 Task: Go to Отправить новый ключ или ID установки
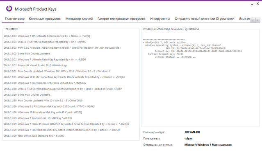point(204,19)
